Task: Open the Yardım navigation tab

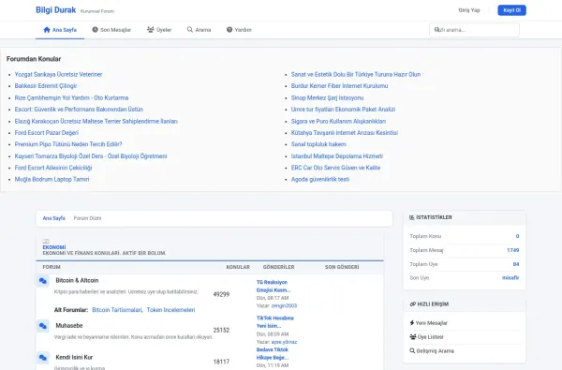Action: click(239, 30)
